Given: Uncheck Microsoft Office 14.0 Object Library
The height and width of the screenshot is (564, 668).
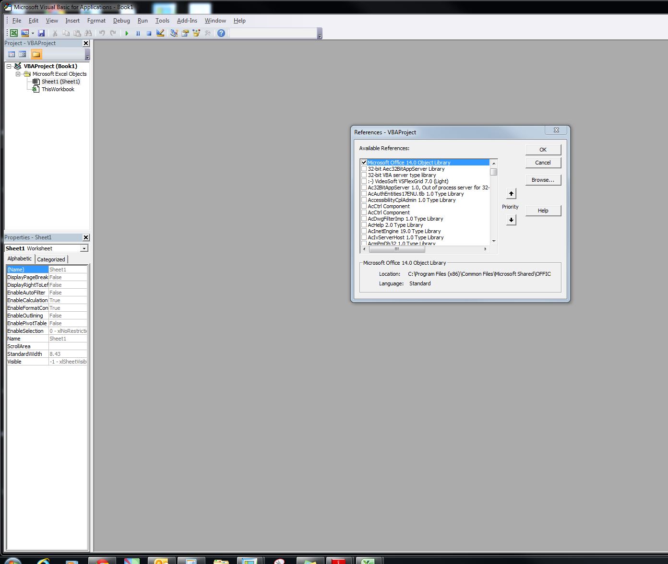Looking at the screenshot, I should (364, 163).
